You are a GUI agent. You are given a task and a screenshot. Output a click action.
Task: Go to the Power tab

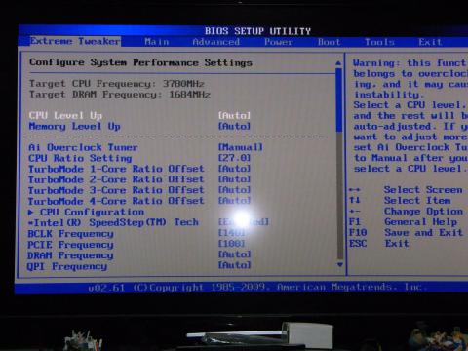pos(278,42)
